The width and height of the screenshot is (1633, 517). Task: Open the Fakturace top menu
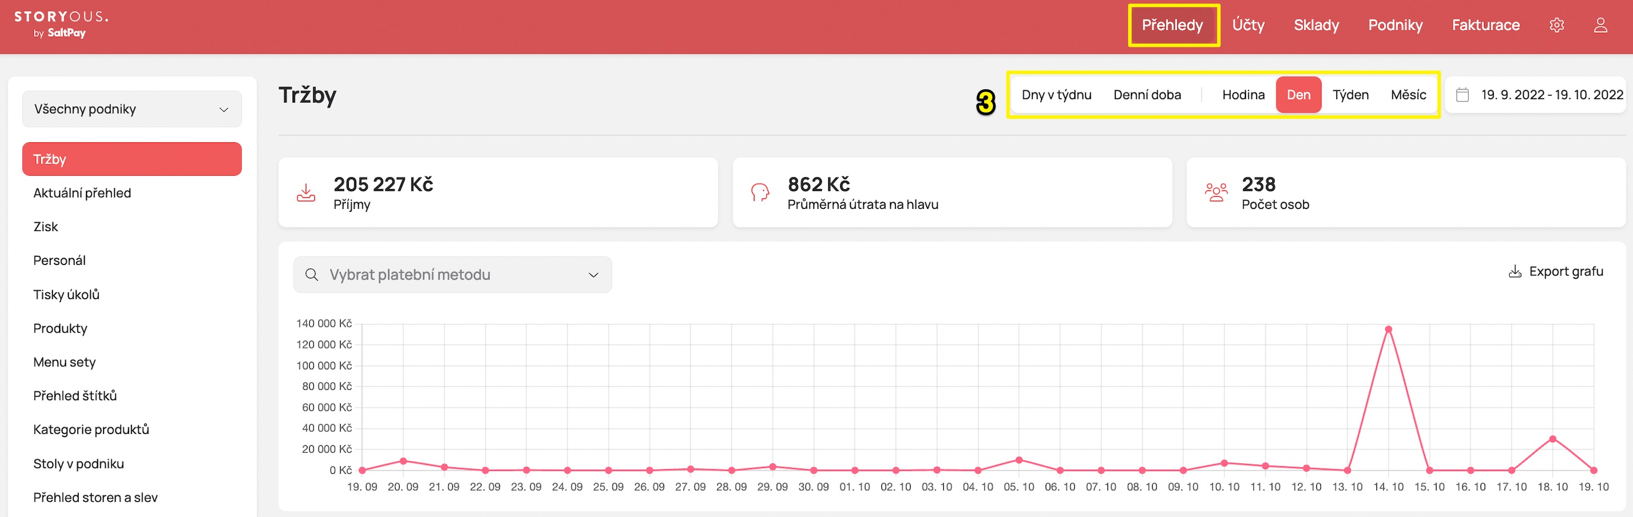click(x=1485, y=25)
